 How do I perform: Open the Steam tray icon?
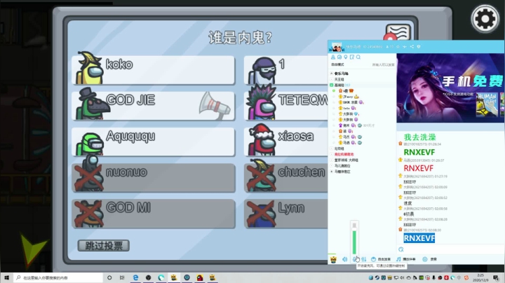[377, 277]
